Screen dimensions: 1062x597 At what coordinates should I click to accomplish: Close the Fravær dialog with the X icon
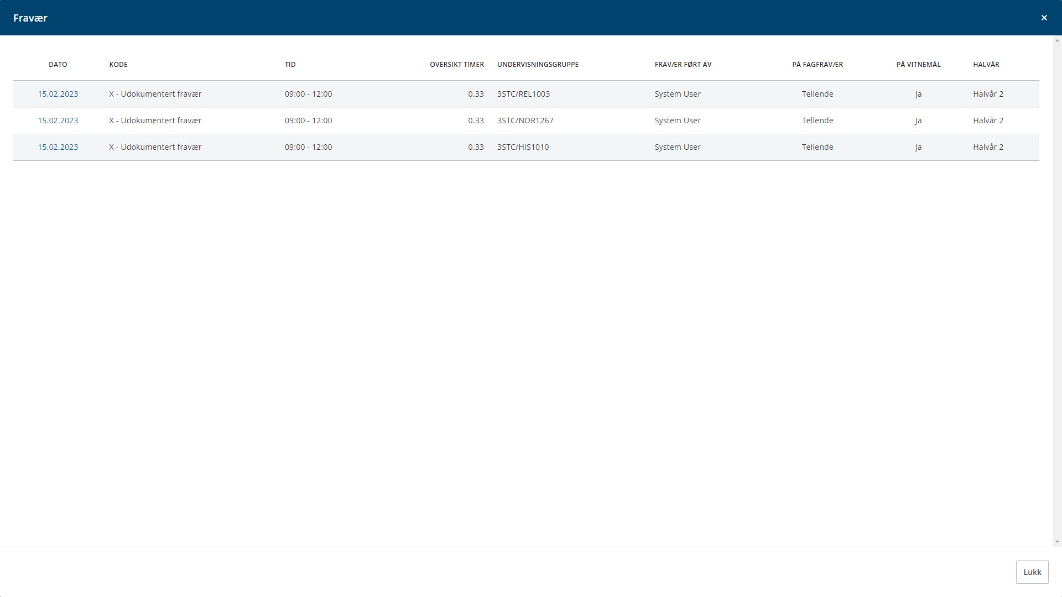point(1044,18)
